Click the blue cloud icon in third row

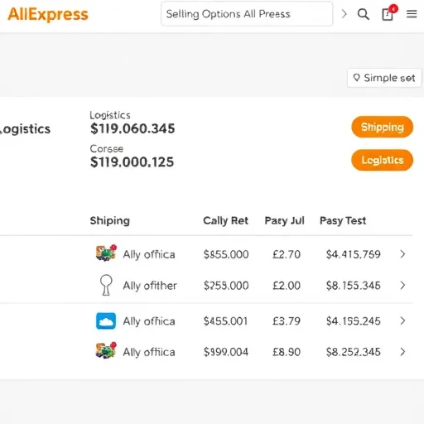[106, 320]
